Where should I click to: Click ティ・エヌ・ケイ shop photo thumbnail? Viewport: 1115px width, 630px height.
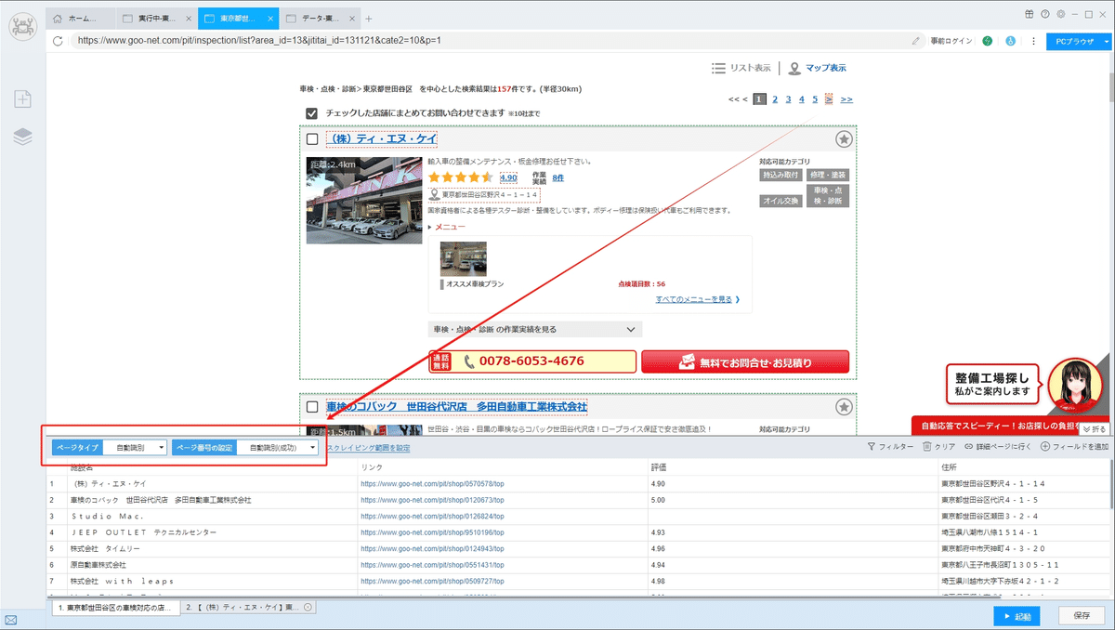(363, 201)
